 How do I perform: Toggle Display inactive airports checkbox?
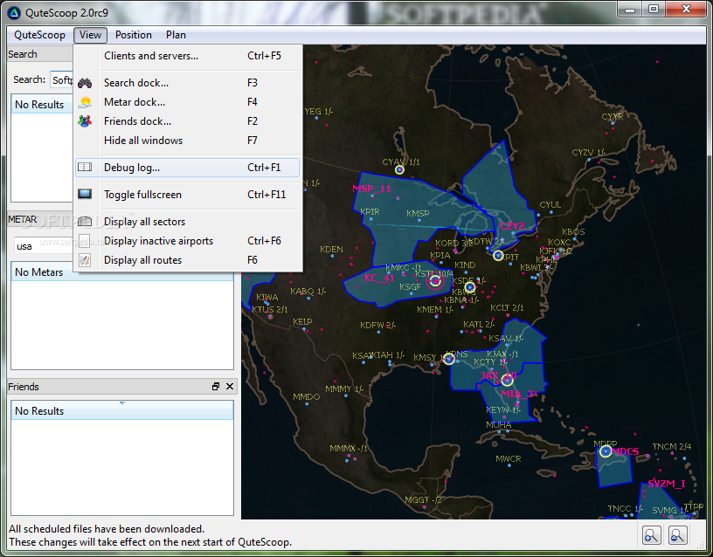pyautogui.click(x=187, y=241)
